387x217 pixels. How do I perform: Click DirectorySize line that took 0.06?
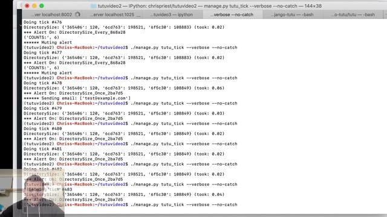coord(124,88)
